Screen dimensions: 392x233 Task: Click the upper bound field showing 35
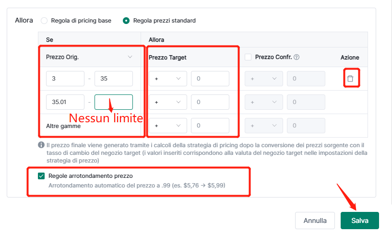[x=114, y=79]
